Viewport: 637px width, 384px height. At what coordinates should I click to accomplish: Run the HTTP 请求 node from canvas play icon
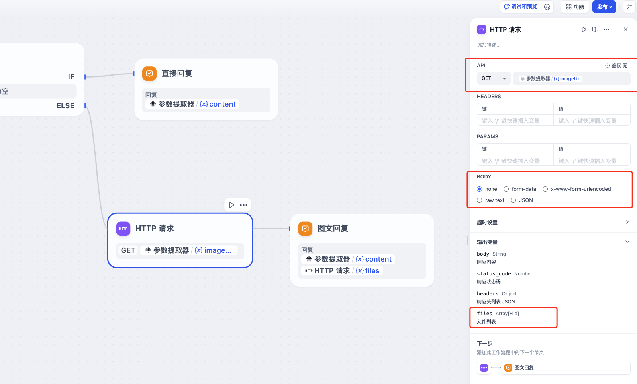(x=231, y=205)
